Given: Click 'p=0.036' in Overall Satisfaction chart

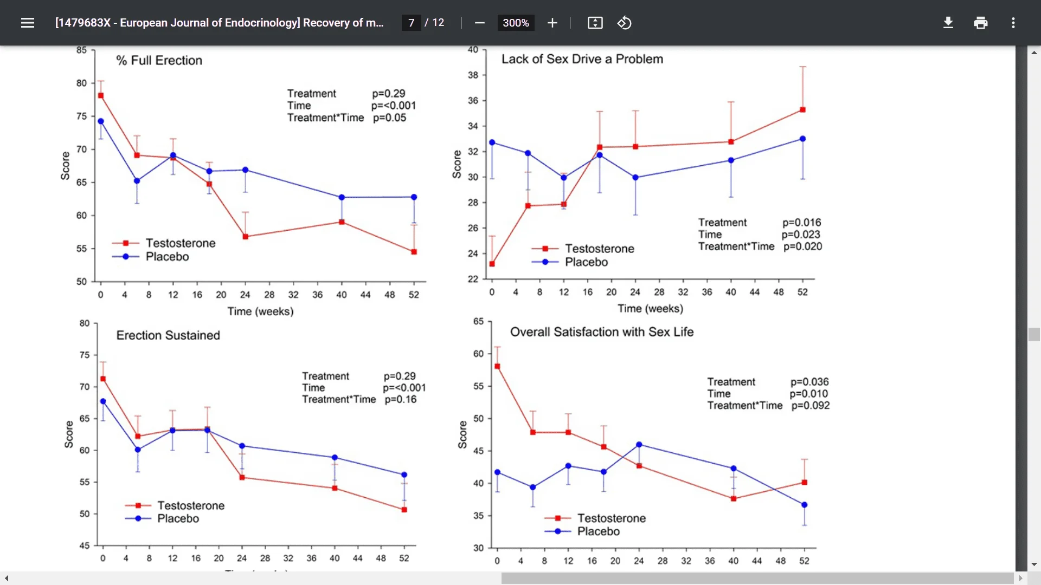Looking at the screenshot, I should click(809, 382).
